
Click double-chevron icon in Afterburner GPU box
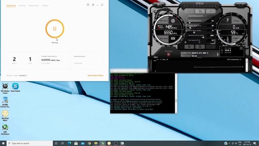tap(241, 48)
